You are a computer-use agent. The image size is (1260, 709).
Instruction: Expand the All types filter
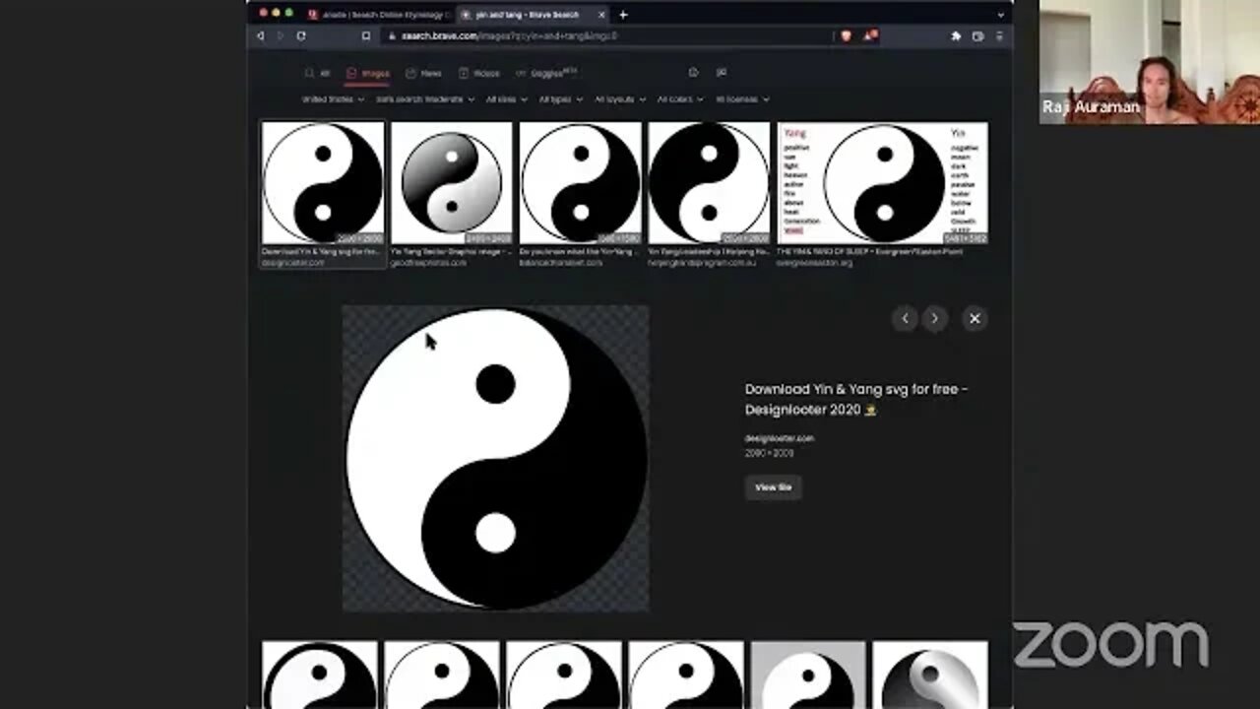561,99
